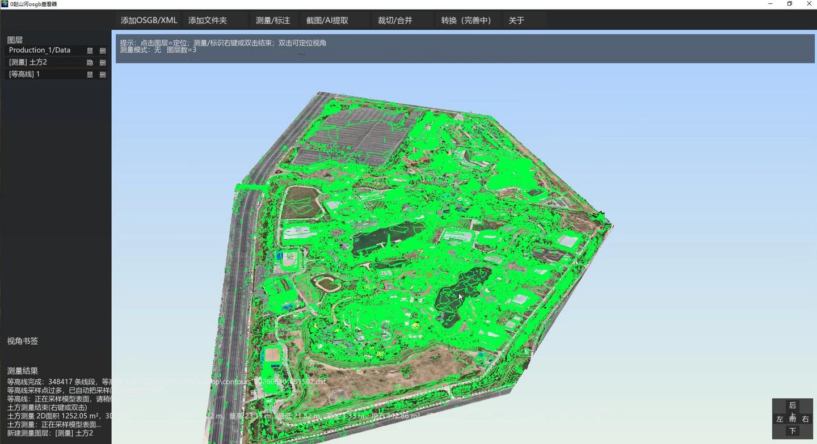Click the 提示 hint text in the info bar
Screen dimensions: 817x444
[223, 43]
